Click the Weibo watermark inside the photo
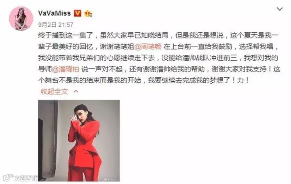The width and height of the screenshot is (291, 184). [x=111, y=180]
